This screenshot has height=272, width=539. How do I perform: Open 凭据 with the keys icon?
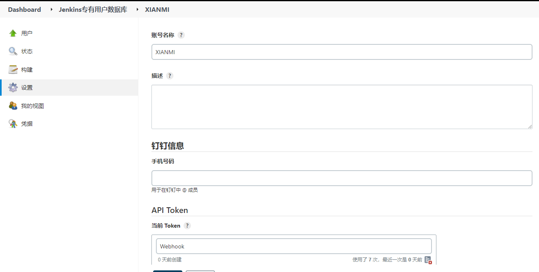(x=20, y=124)
